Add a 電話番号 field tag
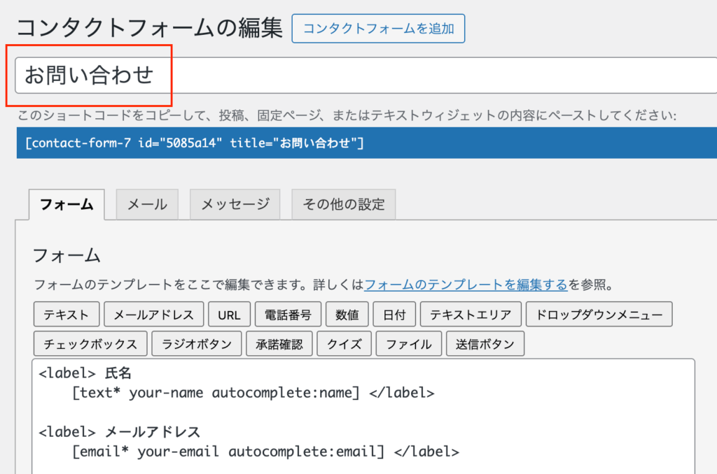Screen dimensions: 717x474 (x=288, y=315)
